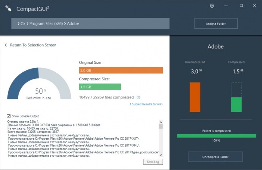The image size is (262, 170).
Task: Click the green Compressed Size 1,5 GB bar
Action: (x=100, y=87)
